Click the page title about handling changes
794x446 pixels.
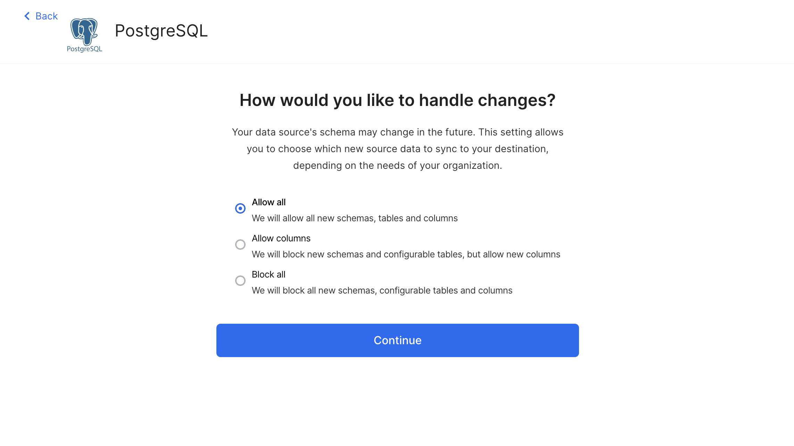click(x=397, y=100)
